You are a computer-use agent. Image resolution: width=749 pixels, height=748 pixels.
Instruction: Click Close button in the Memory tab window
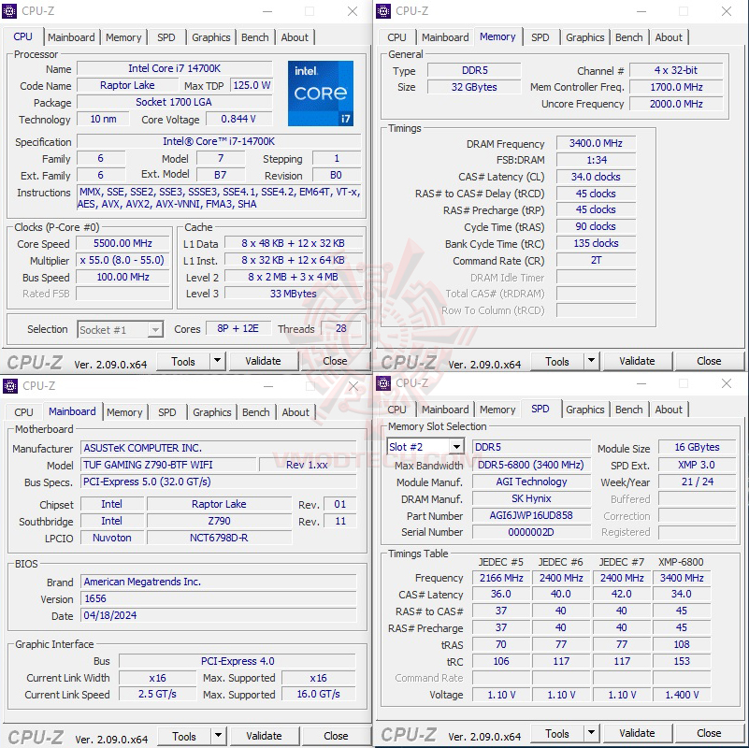point(709,361)
